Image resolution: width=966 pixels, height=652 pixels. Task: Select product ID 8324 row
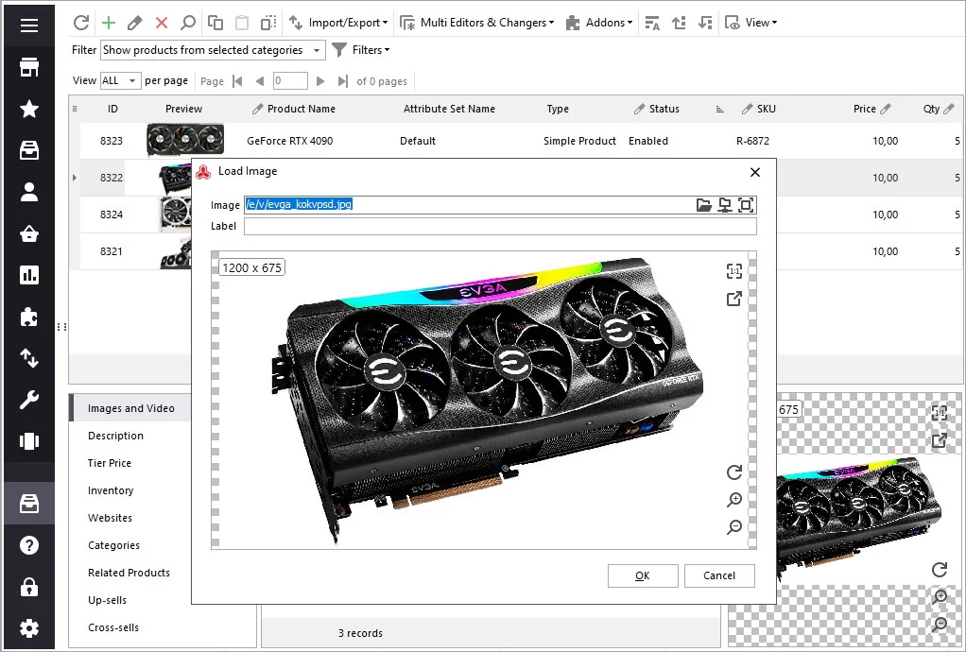tap(111, 214)
